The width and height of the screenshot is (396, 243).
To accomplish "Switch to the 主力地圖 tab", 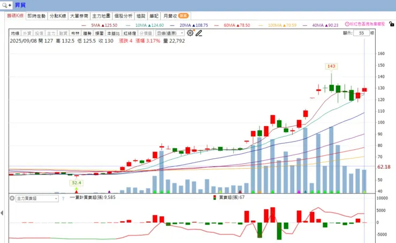I will tap(101, 16).
